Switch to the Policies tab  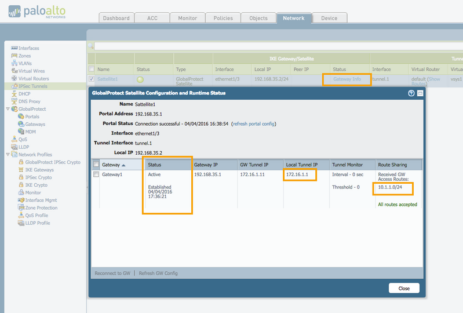click(223, 18)
